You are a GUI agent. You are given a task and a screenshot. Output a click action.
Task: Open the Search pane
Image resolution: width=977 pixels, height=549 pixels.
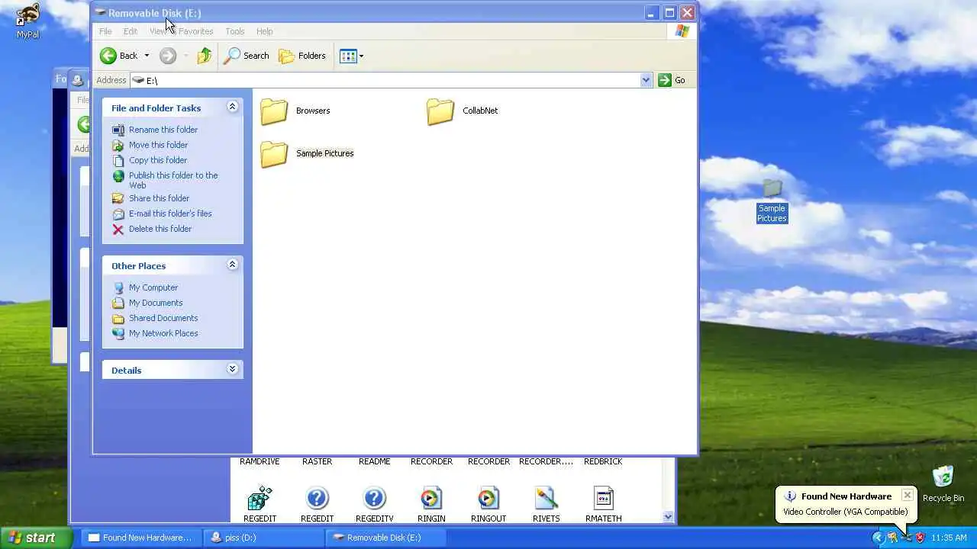[247, 56]
